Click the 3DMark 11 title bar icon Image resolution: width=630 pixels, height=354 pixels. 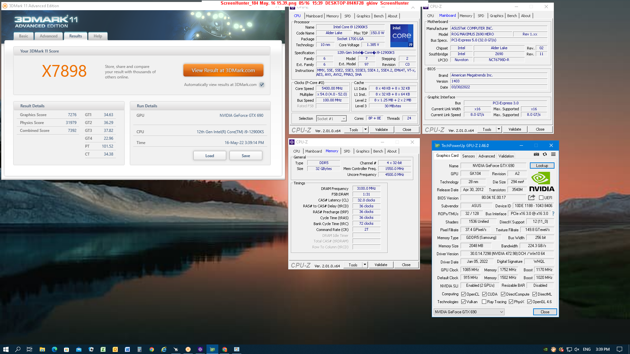[x=5, y=6]
